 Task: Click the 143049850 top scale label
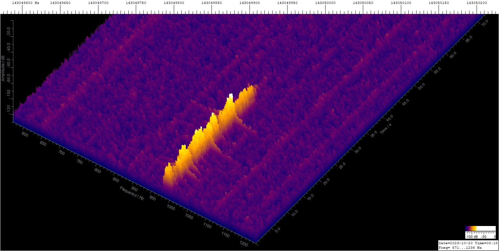(212, 3)
